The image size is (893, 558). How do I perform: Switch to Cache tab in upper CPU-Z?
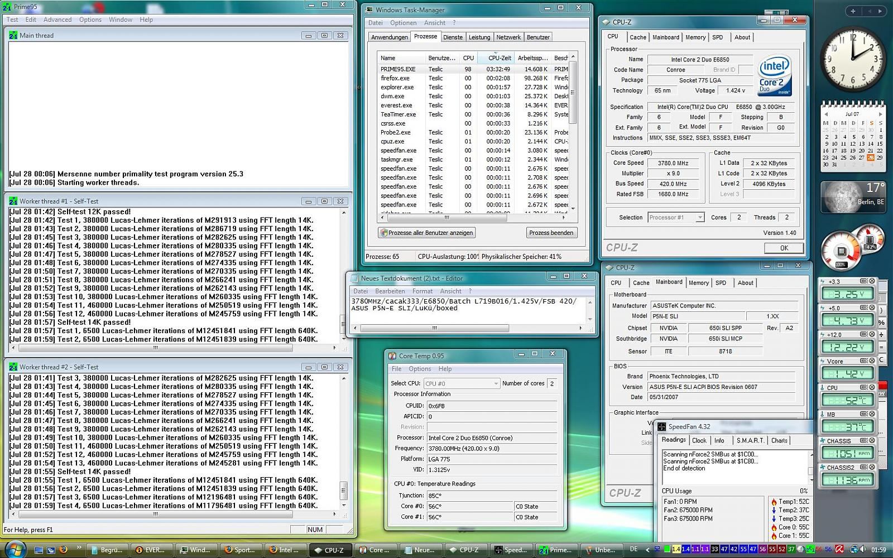coord(638,37)
